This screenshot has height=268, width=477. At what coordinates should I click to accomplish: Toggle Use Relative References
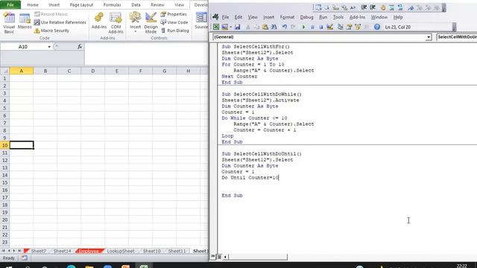[60, 22]
